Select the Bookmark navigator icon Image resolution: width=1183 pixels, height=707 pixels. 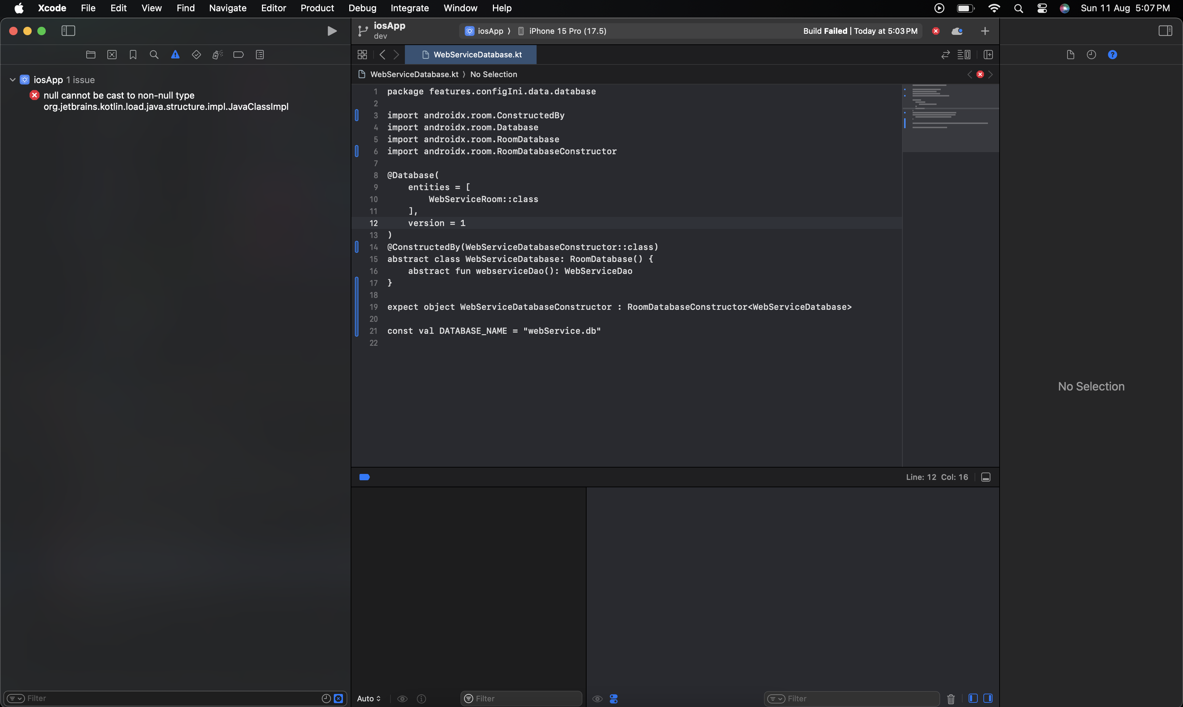point(133,55)
